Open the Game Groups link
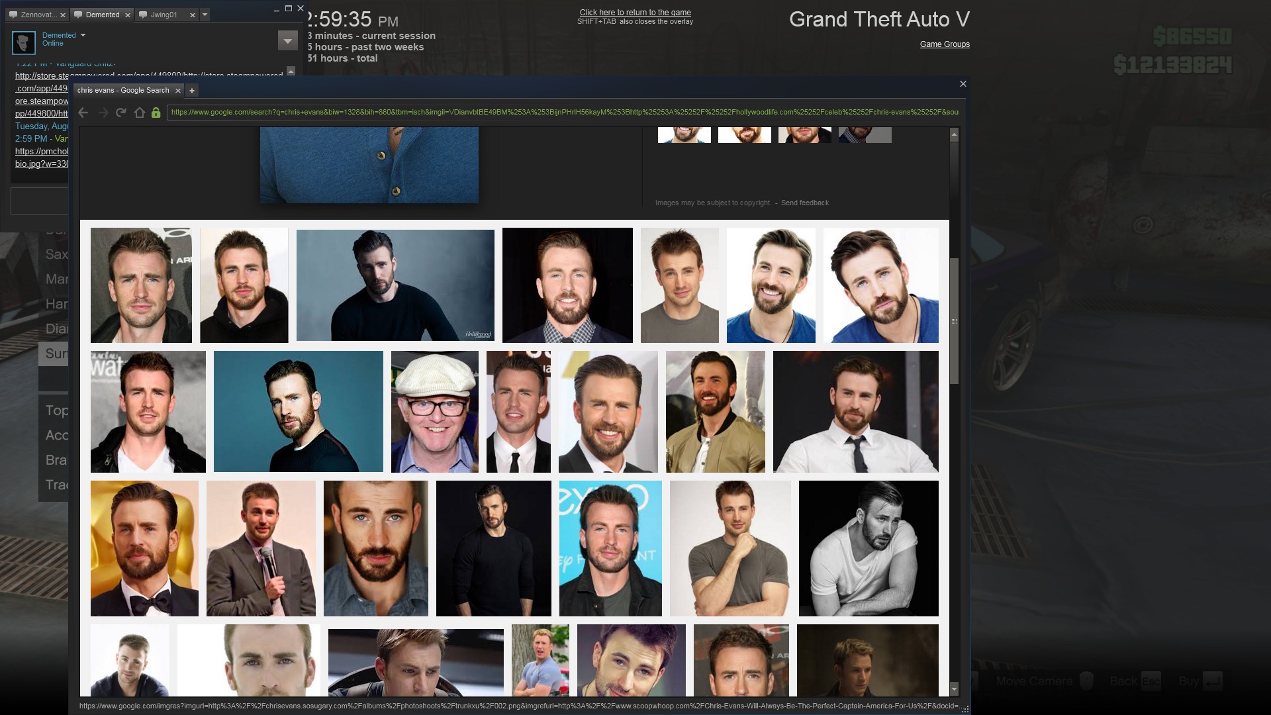The image size is (1271, 715). pyautogui.click(x=944, y=44)
